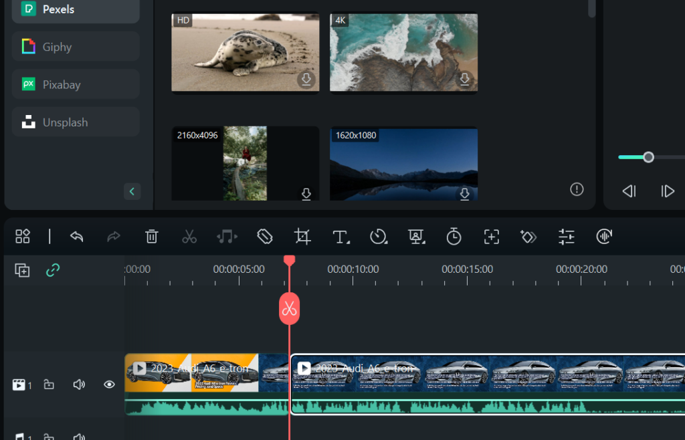The image size is (685, 440).
Task: Open the Crop tool
Action: (302, 237)
